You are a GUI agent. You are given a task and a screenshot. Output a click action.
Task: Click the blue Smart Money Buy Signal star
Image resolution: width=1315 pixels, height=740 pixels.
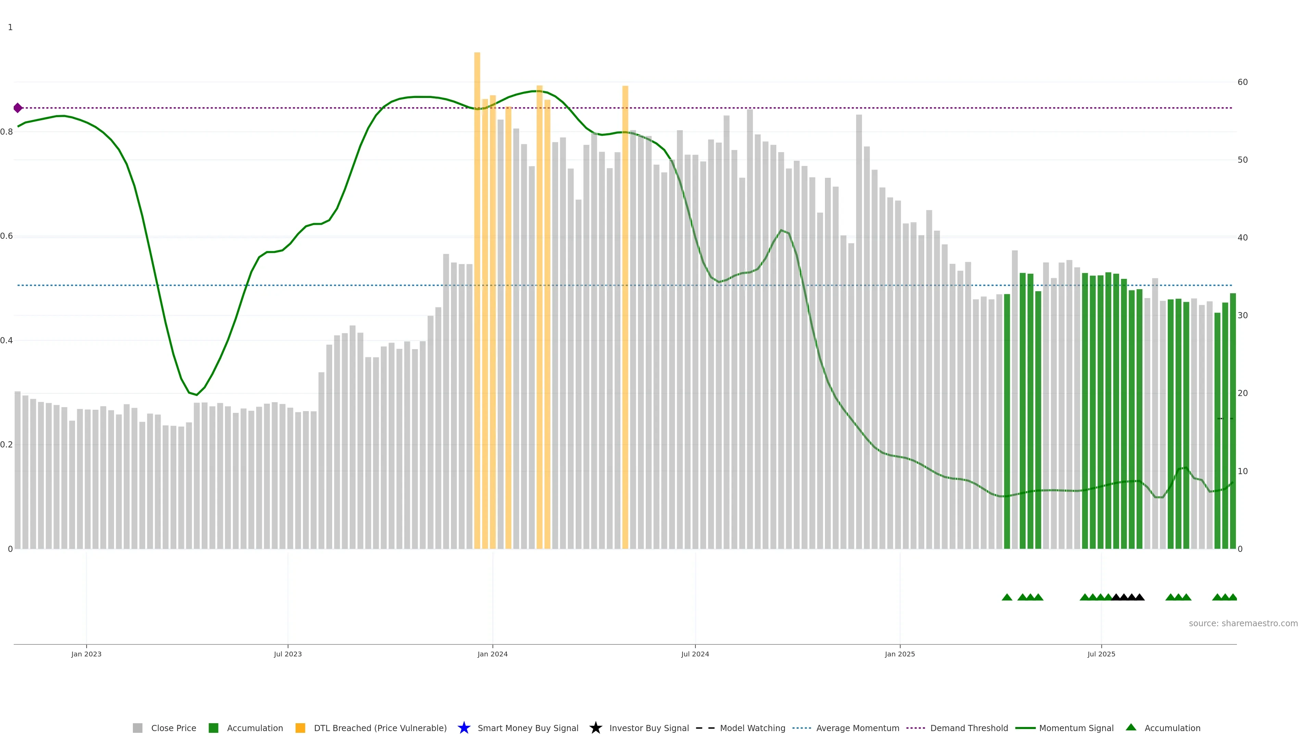coord(464,728)
